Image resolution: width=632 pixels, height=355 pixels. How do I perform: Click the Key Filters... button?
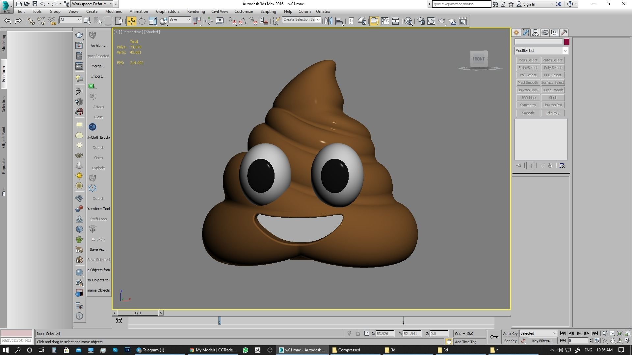[x=542, y=341]
